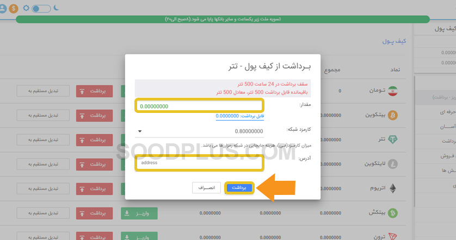Click واریز deposit button in بیتکش row
Screen dimensions: 456x240
(139, 213)
